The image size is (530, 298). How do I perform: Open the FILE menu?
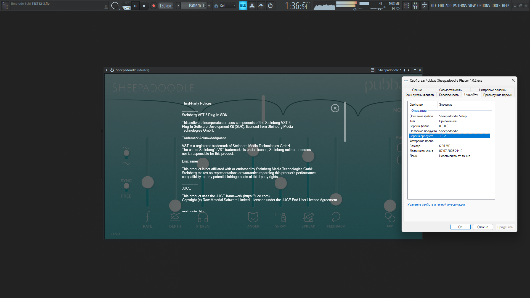pos(434,6)
